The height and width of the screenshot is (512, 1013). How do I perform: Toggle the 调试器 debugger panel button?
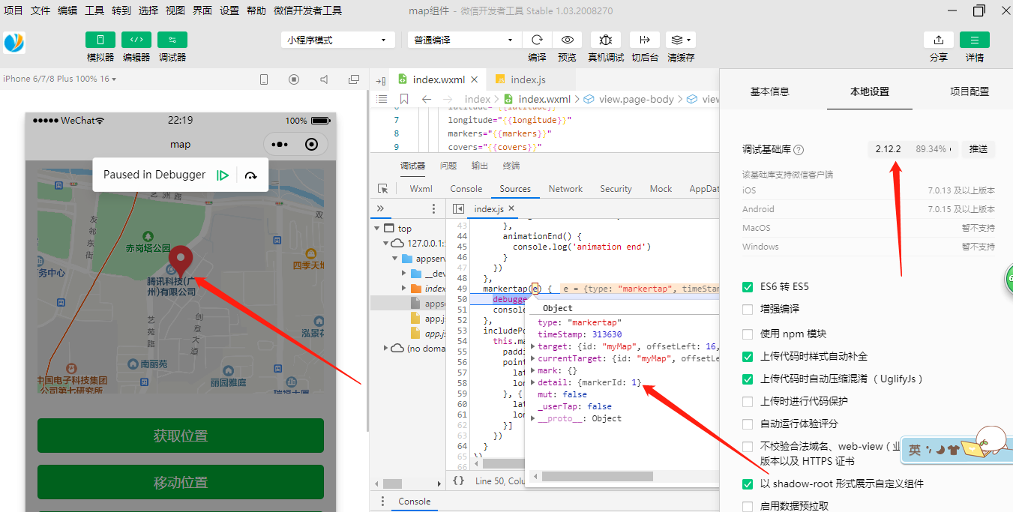click(172, 40)
